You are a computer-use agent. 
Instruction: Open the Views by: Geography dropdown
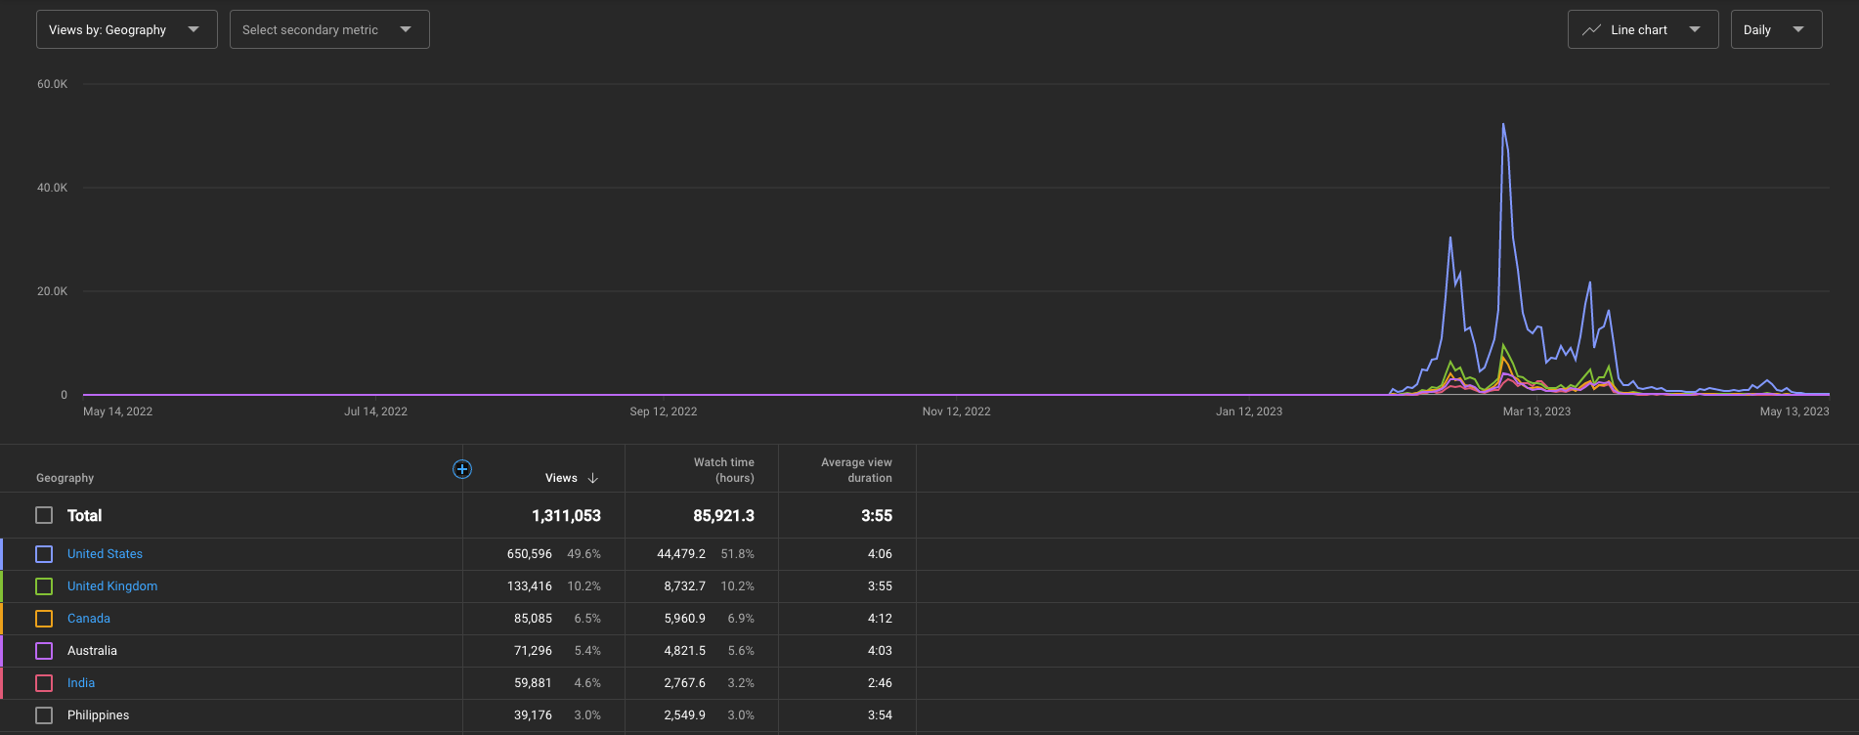click(x=127, y=29)
